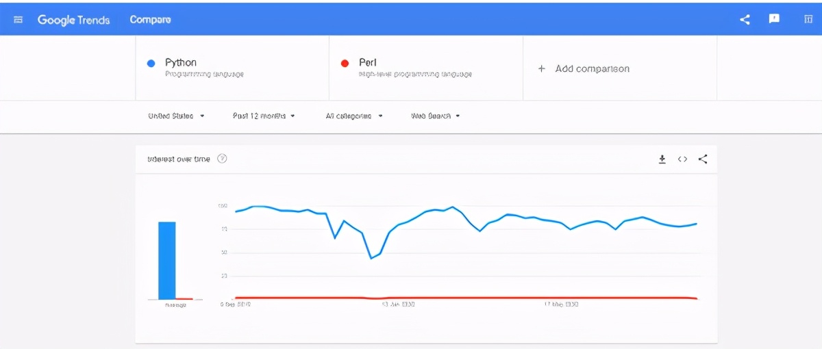Click the Google Trends logo
The height and width of the screenshot is (349, 822).
(73, 20)
